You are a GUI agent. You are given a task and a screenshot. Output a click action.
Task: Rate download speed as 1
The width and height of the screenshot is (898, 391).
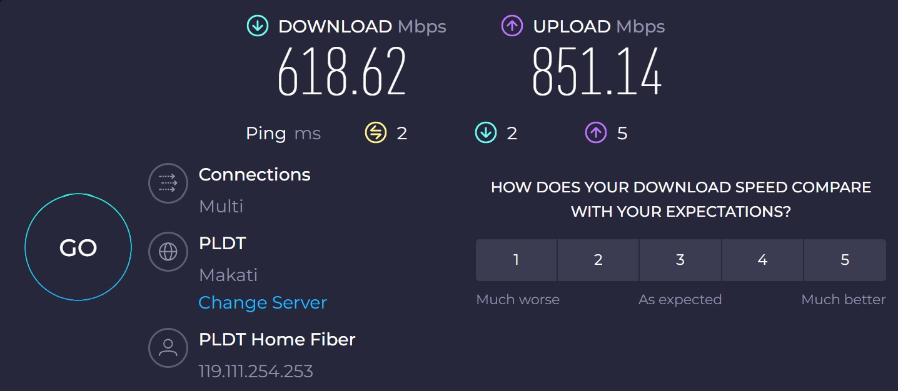click(x=516, y=260)
